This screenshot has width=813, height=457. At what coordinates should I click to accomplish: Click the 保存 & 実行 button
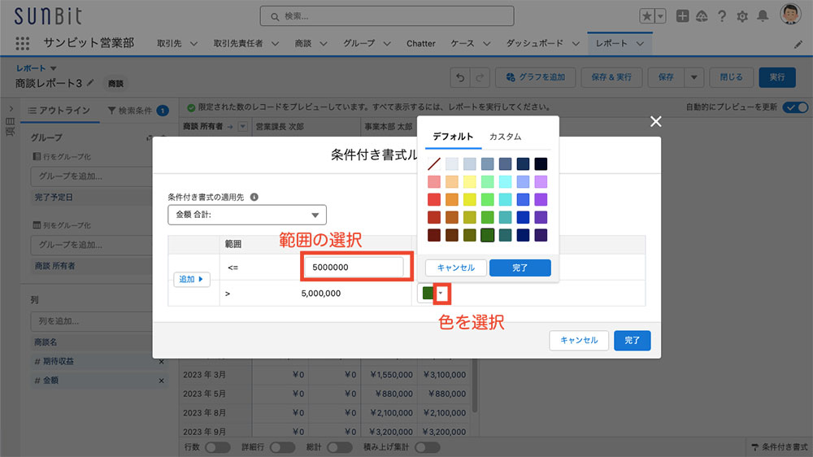pyautogui.click(x=611, y=77)
